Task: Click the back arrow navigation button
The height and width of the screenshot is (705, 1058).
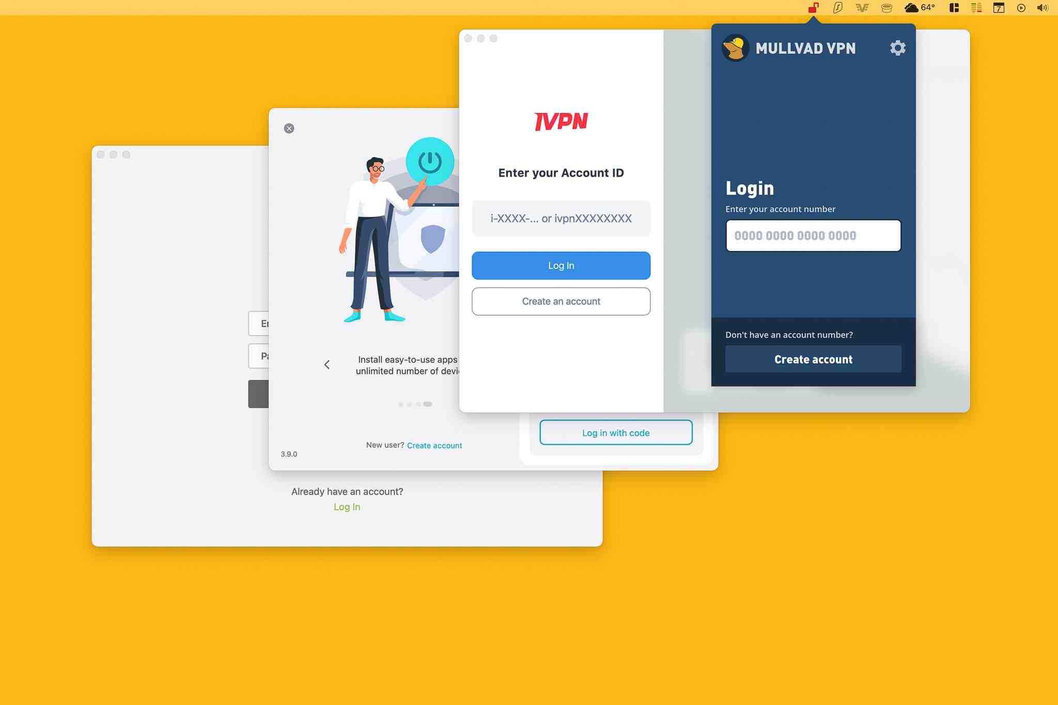Action: click(x=325, y=365)
